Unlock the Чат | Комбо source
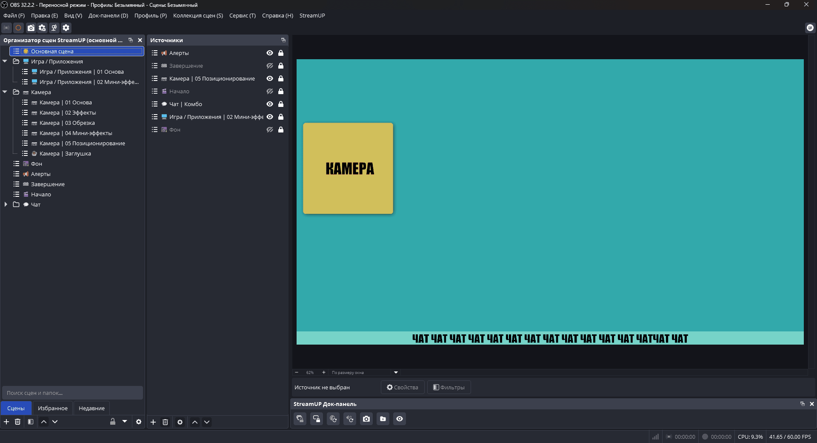 click(x=281, y=104)
